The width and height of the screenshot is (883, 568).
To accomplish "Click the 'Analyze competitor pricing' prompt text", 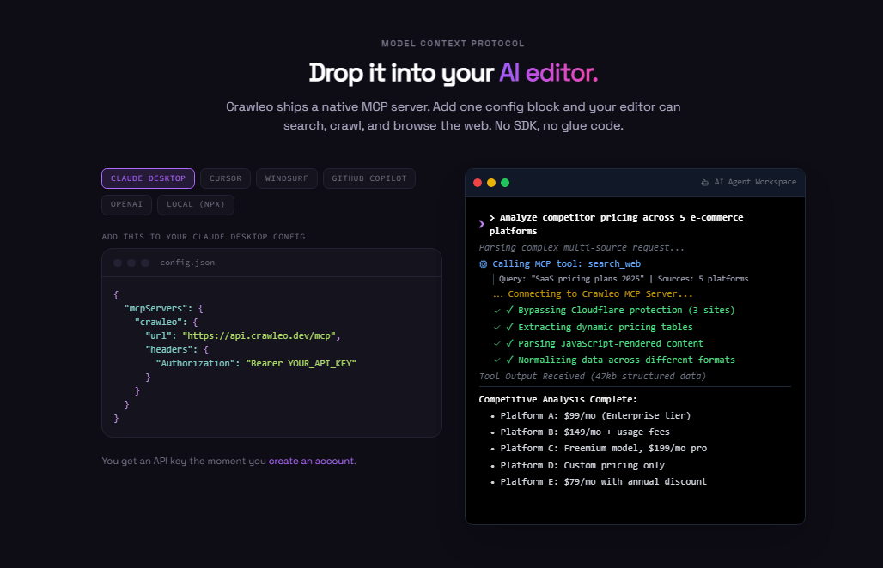I will (x=616, y=224).
